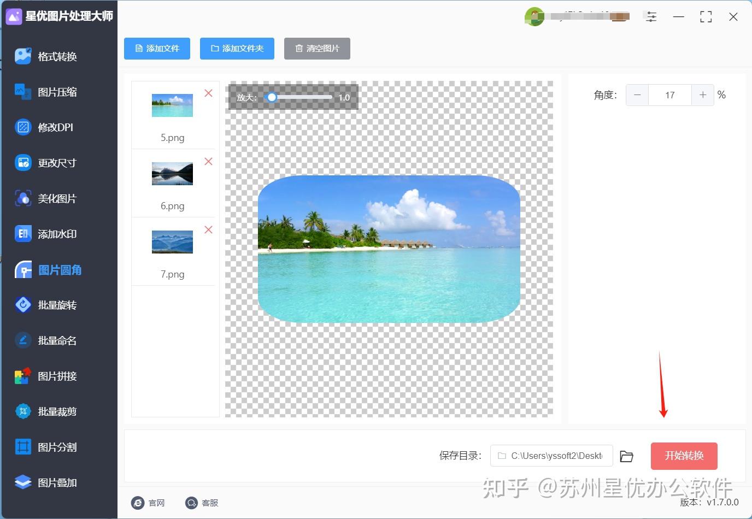This screenshot has height=519, width=752.
Task: Select the 图片叠加 overlay tool
Action: click(55, 482)
